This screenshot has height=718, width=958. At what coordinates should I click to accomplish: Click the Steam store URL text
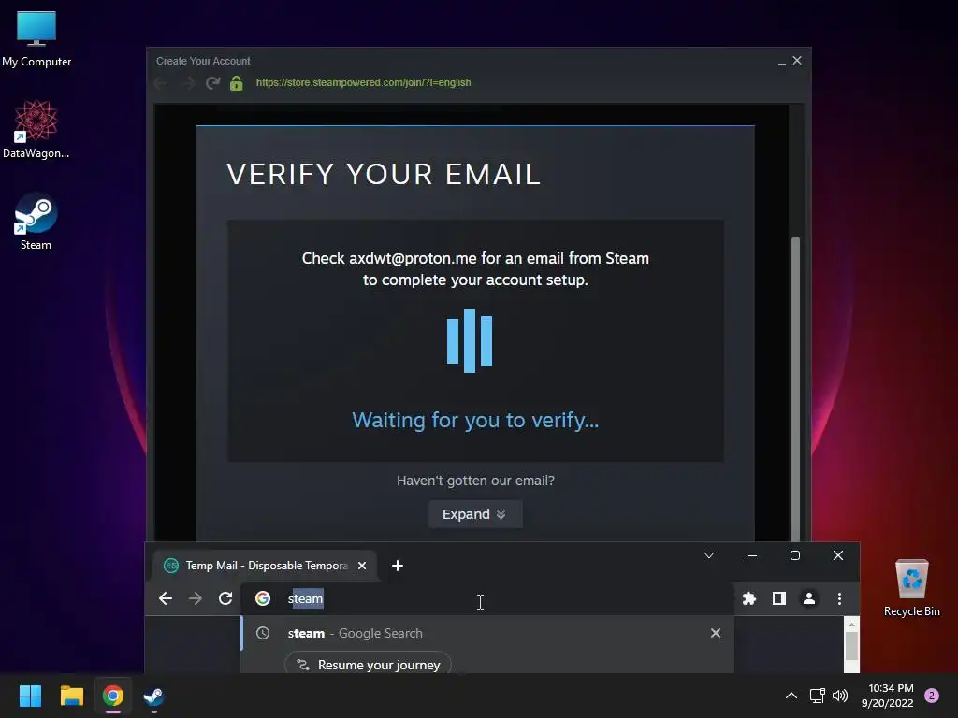tap(364, 82)
